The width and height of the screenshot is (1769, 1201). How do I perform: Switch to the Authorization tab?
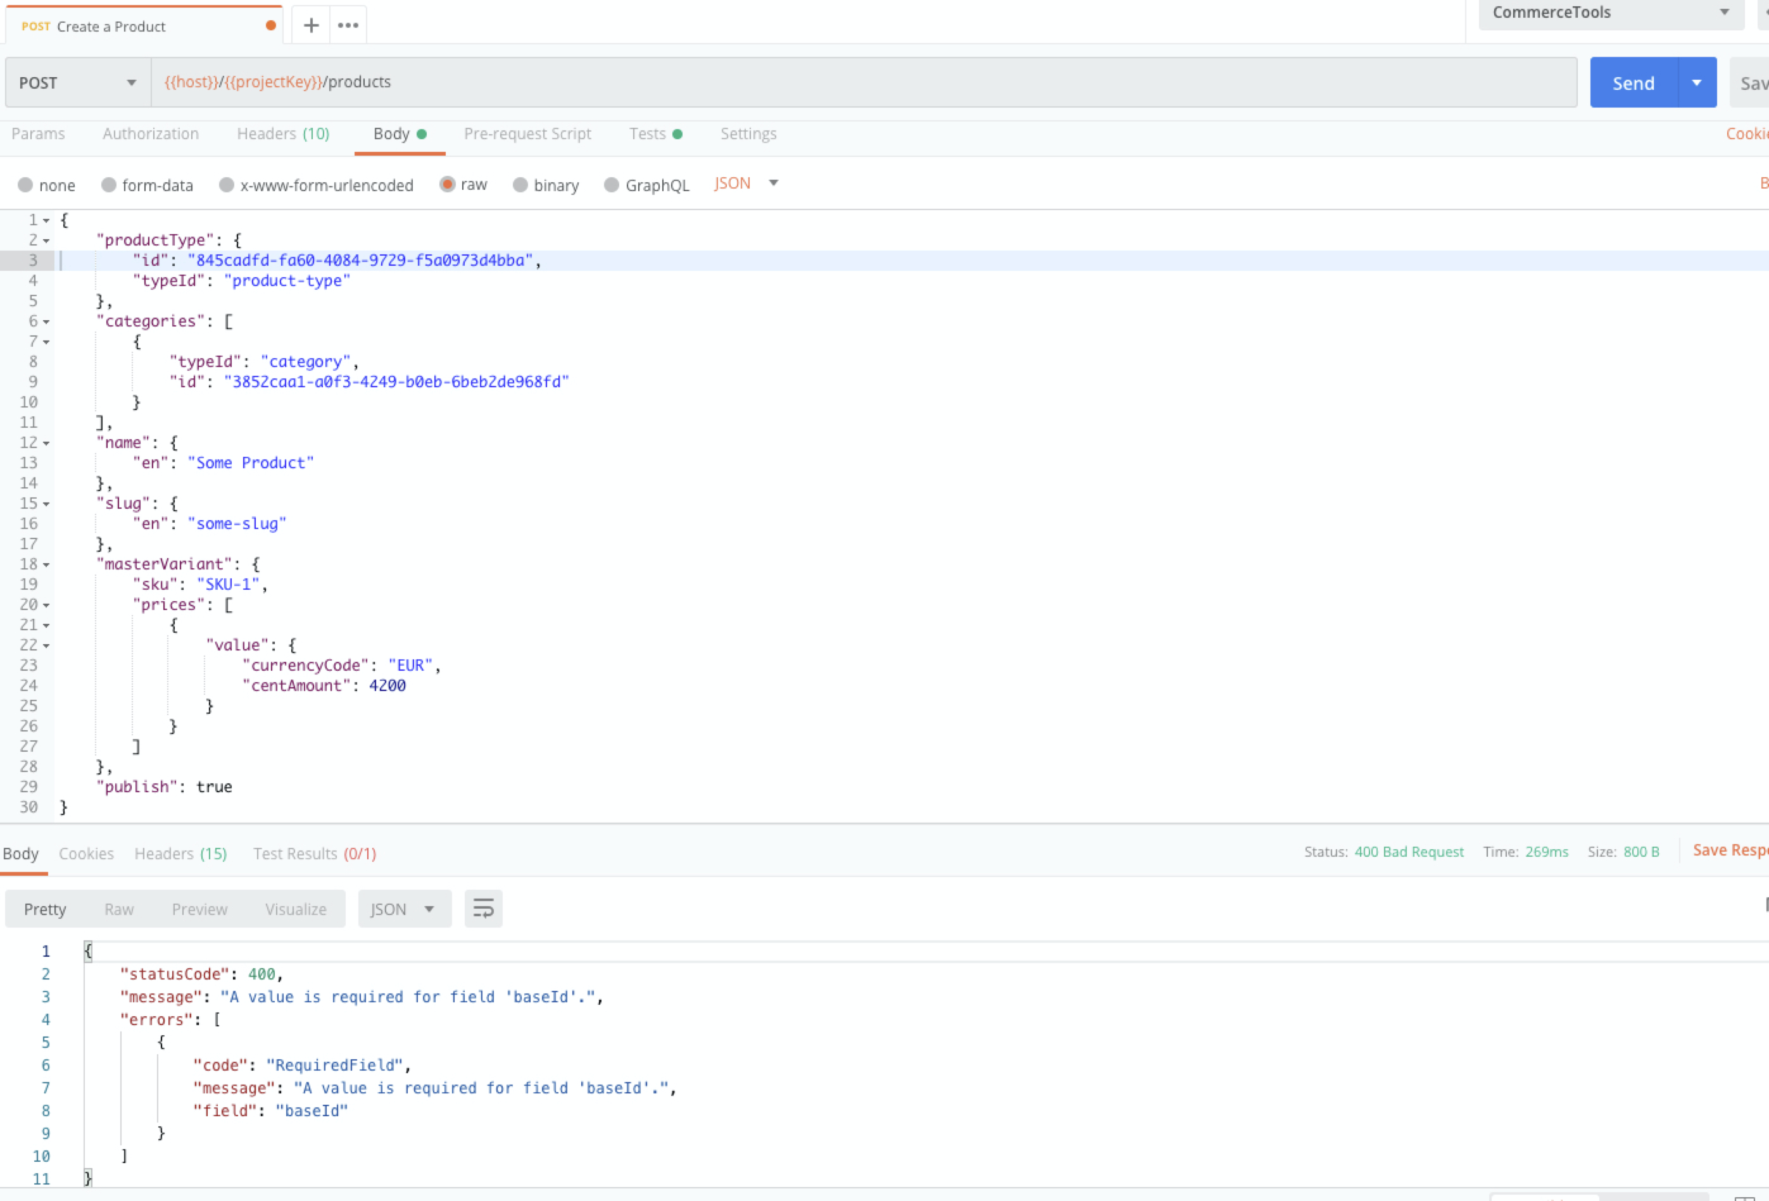point(150,134)
